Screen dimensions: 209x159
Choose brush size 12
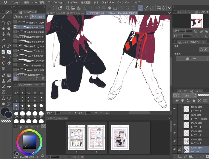pyautogui.click(x=29, y=107)
